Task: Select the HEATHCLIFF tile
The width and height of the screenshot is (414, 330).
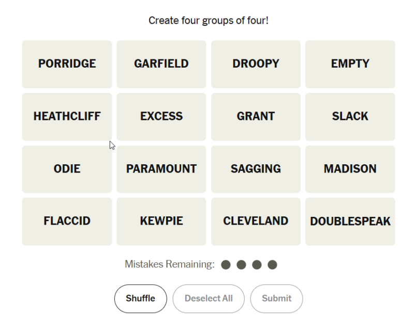Action: pyautogui.click(x=67, y=117)
